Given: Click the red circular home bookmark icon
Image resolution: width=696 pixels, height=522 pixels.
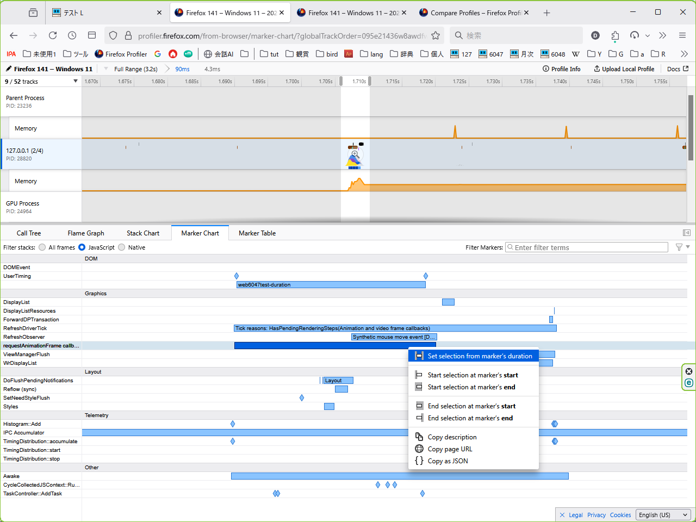Looking at the screenshot, I should point(173,54).
